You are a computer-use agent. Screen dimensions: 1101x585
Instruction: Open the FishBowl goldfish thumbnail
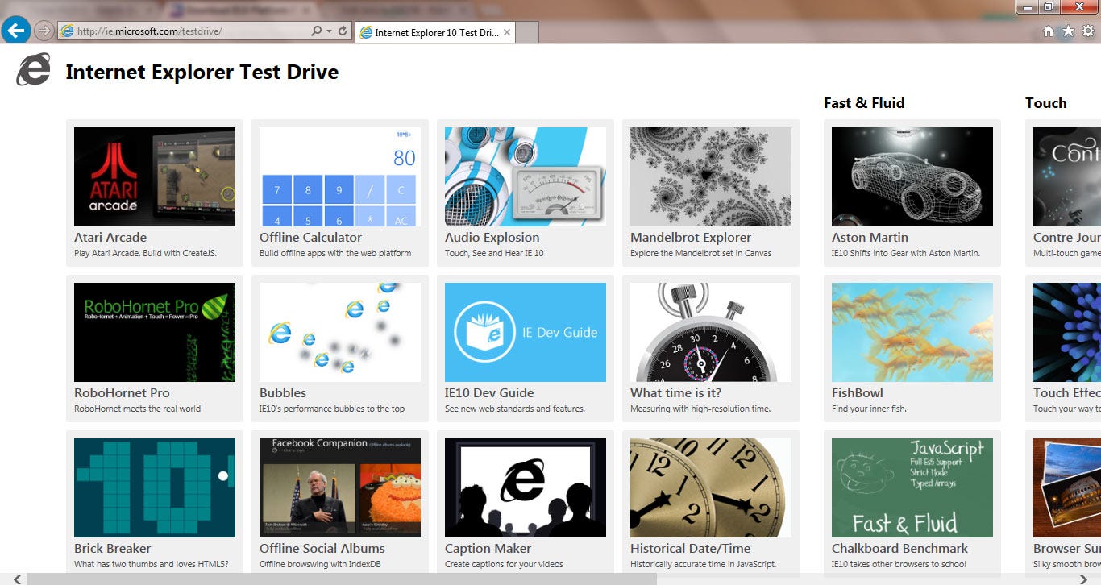point(912,332)
